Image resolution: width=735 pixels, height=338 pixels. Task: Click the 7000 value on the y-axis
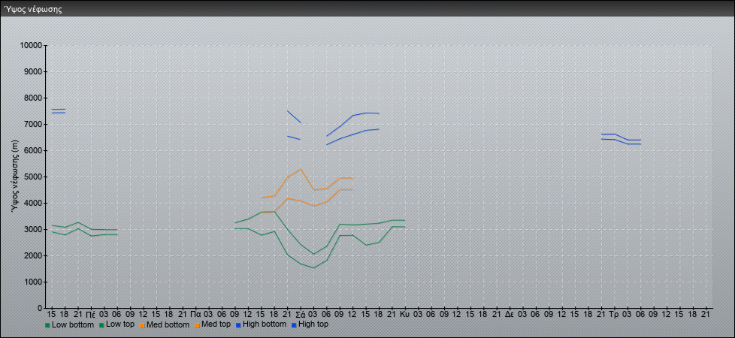click(x=33, y=124)
